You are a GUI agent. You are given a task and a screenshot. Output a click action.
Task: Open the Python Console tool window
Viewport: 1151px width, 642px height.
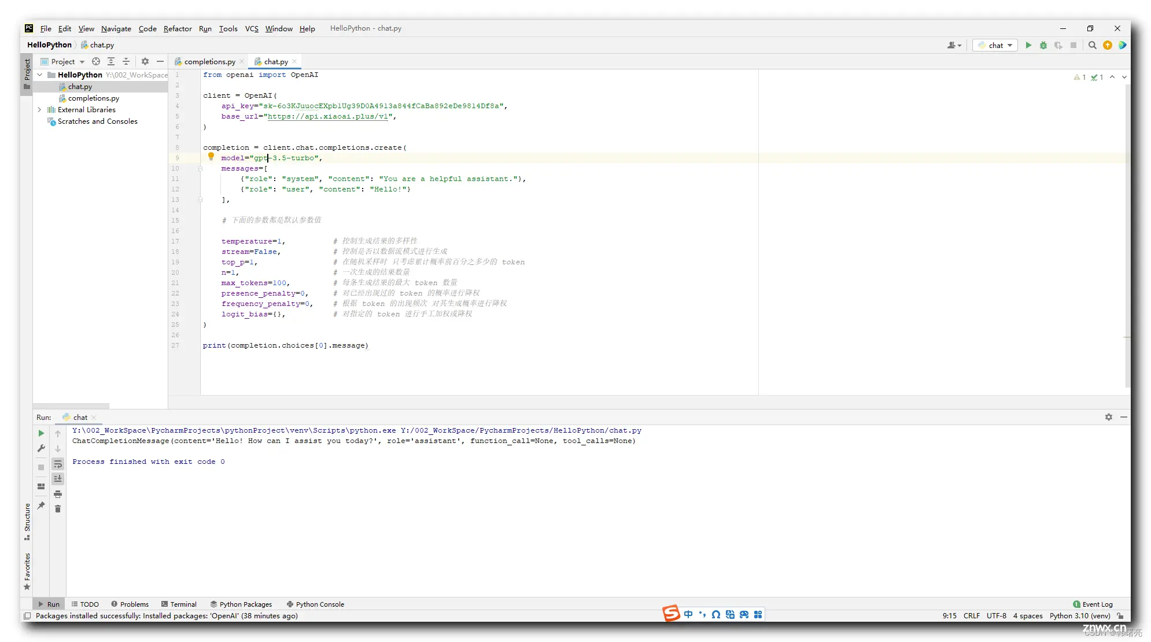315,604
